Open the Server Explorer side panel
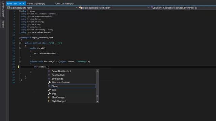Viewport: 216px width, 121px height. tap(3, 9)
